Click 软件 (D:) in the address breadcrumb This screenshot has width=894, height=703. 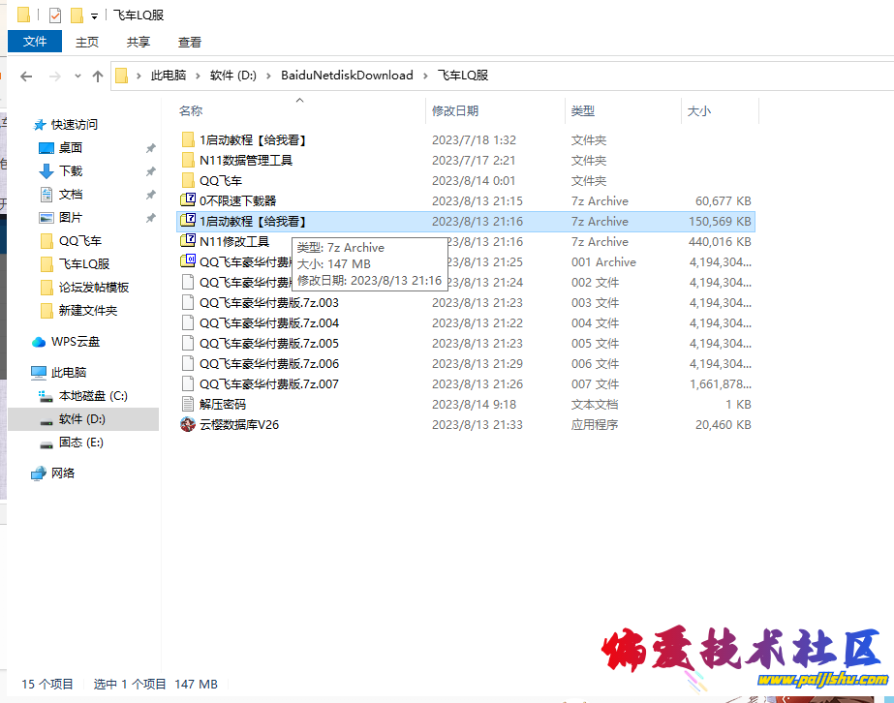coord(233,76)
